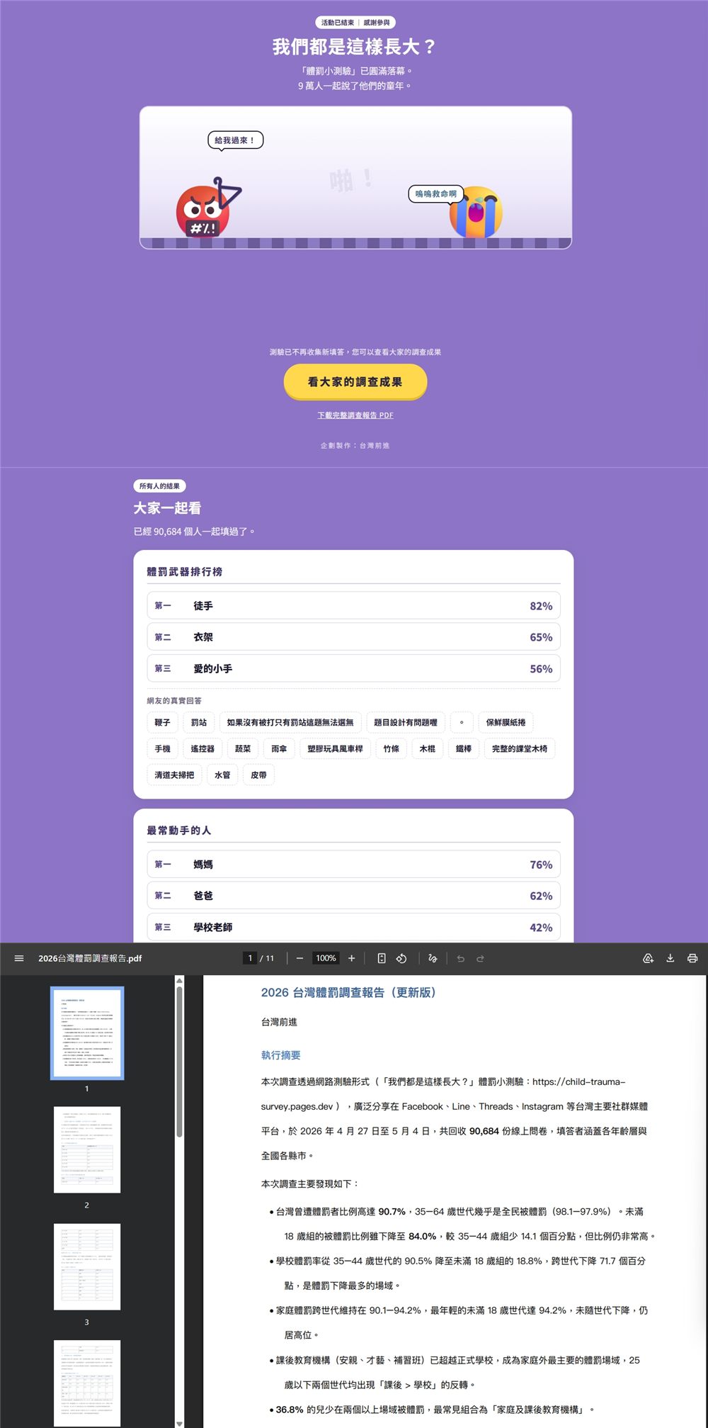Click the 塑膠玩具風車桿 answer tag
708x1428 pixels.
click(x=335, y=748)
